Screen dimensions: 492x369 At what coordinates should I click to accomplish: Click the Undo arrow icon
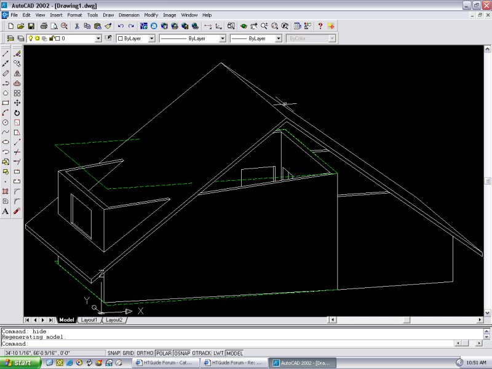[x=121, y=26]
